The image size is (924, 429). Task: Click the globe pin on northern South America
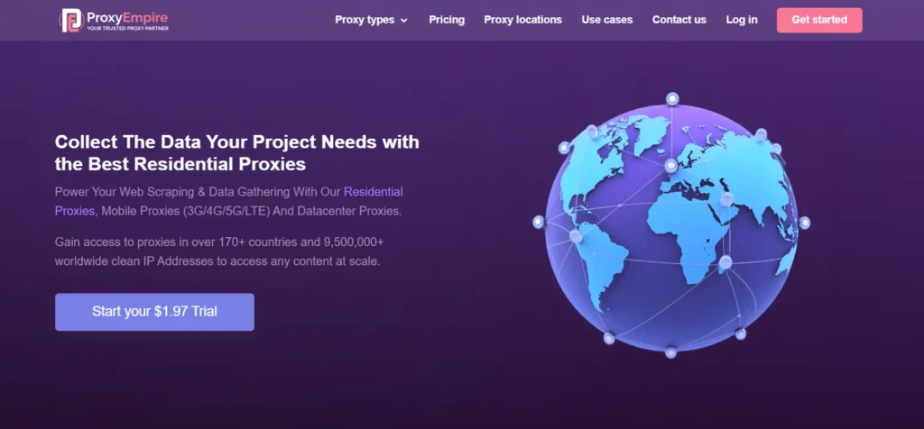click(575, 236)
